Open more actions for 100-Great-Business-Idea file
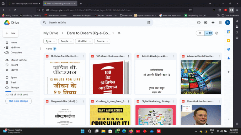 [x=128, y=56]
